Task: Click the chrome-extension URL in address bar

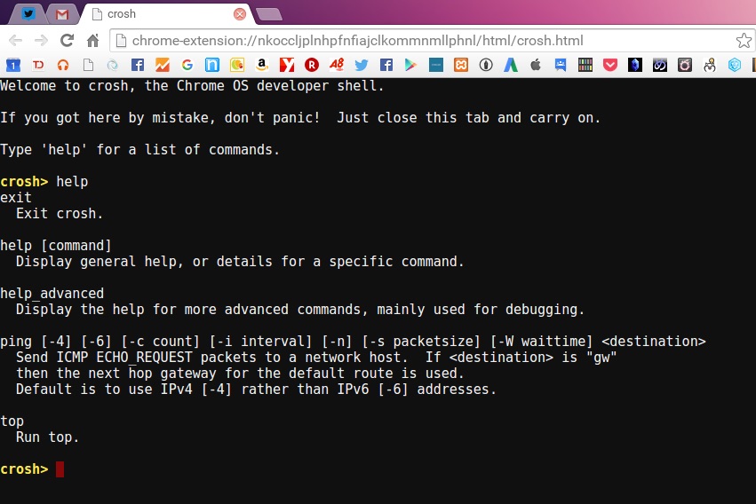Action: [357, 41]
